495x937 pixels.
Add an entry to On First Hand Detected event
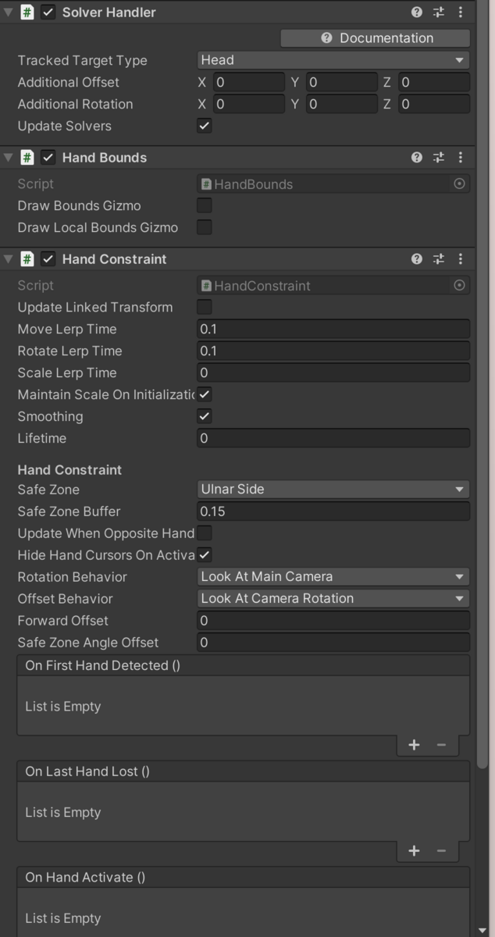tap(414, 744)
